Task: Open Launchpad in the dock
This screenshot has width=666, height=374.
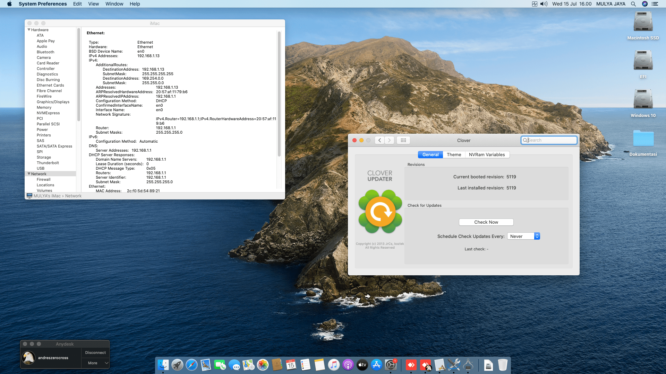Action: (177, 365)
